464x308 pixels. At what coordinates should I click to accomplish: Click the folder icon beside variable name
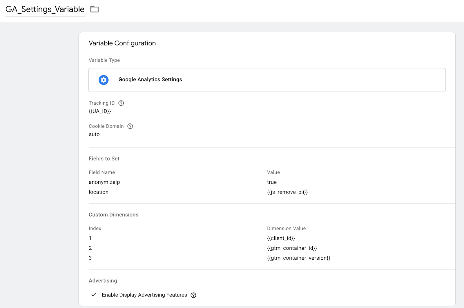click(x=94, y=9)
